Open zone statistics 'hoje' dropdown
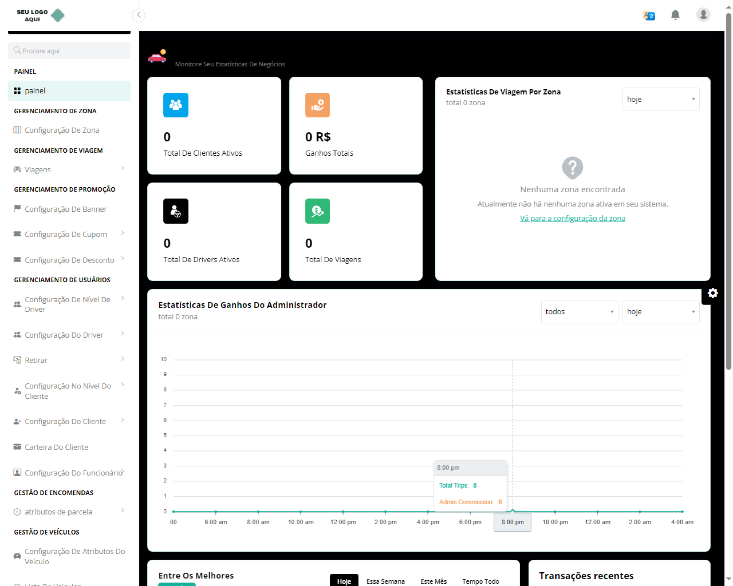This screenshot has width=733, height=586. 660,99
